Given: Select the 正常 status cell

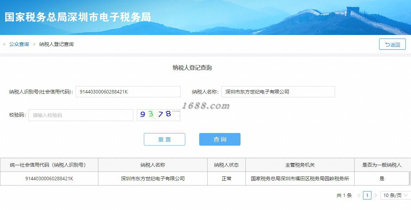Looking at the screenshot, I should click(x=227, y=178).
